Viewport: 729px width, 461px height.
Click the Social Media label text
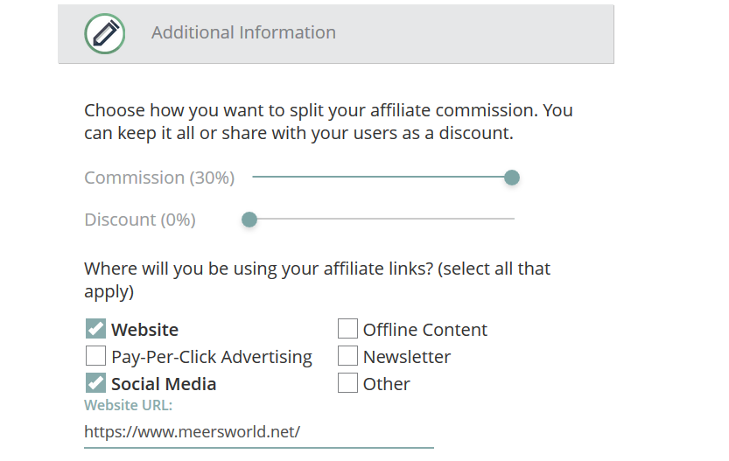(164, 384)
